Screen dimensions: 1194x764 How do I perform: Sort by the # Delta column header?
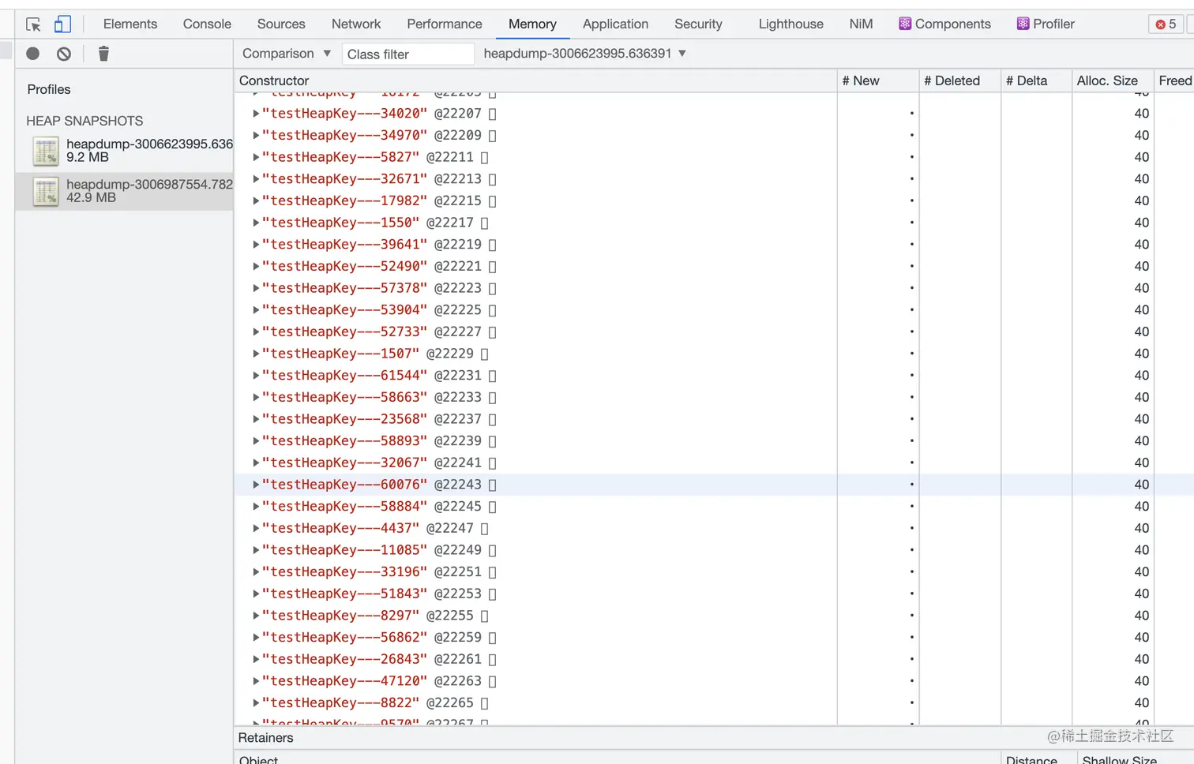pyautogui.click(x=1036, y=81)
